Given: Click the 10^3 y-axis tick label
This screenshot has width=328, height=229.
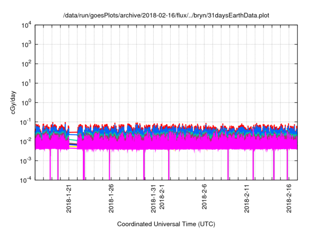Looking at the screenshot, I should pos(27,44).
